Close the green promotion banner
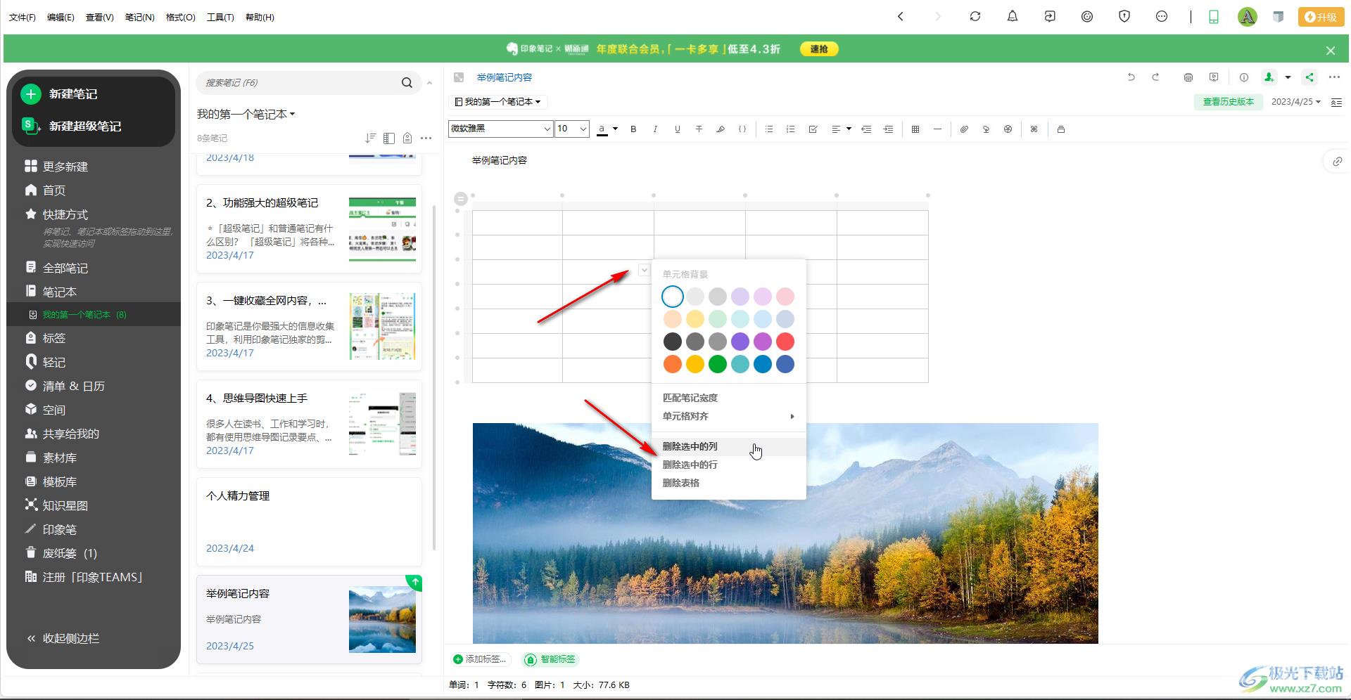 click(1331, 51)
